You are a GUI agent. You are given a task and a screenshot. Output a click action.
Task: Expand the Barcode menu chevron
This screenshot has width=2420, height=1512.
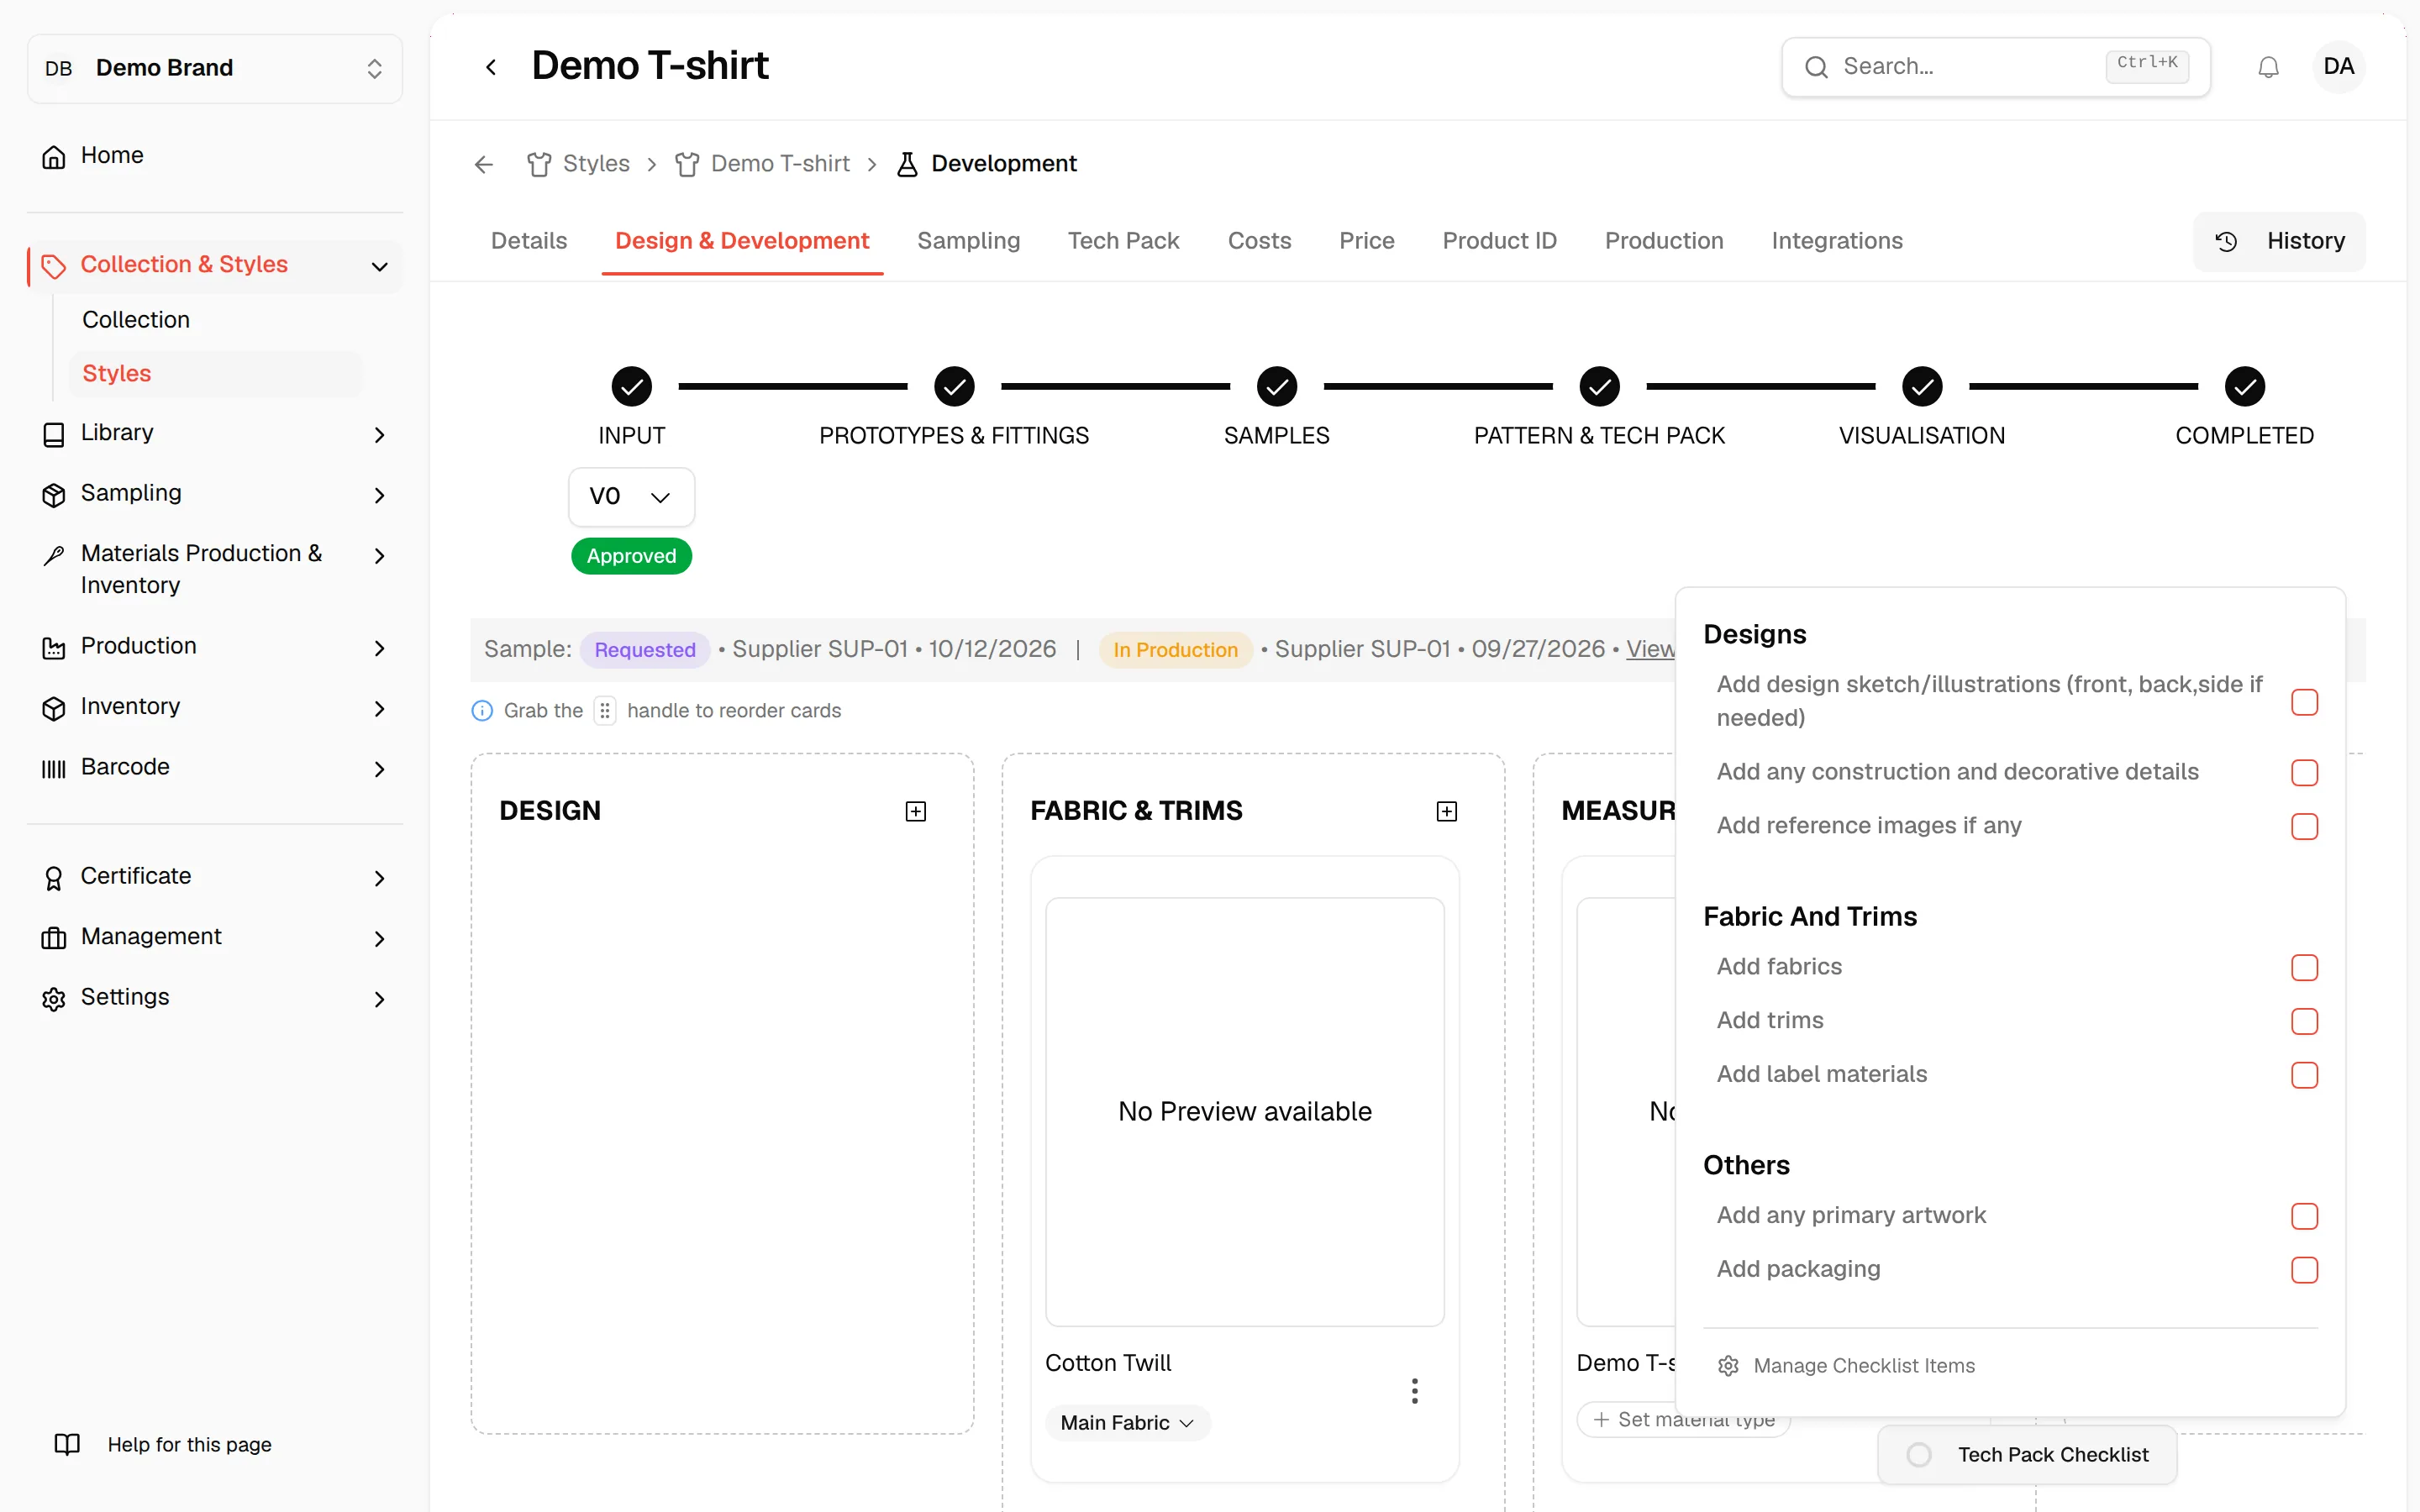point(379,769)
